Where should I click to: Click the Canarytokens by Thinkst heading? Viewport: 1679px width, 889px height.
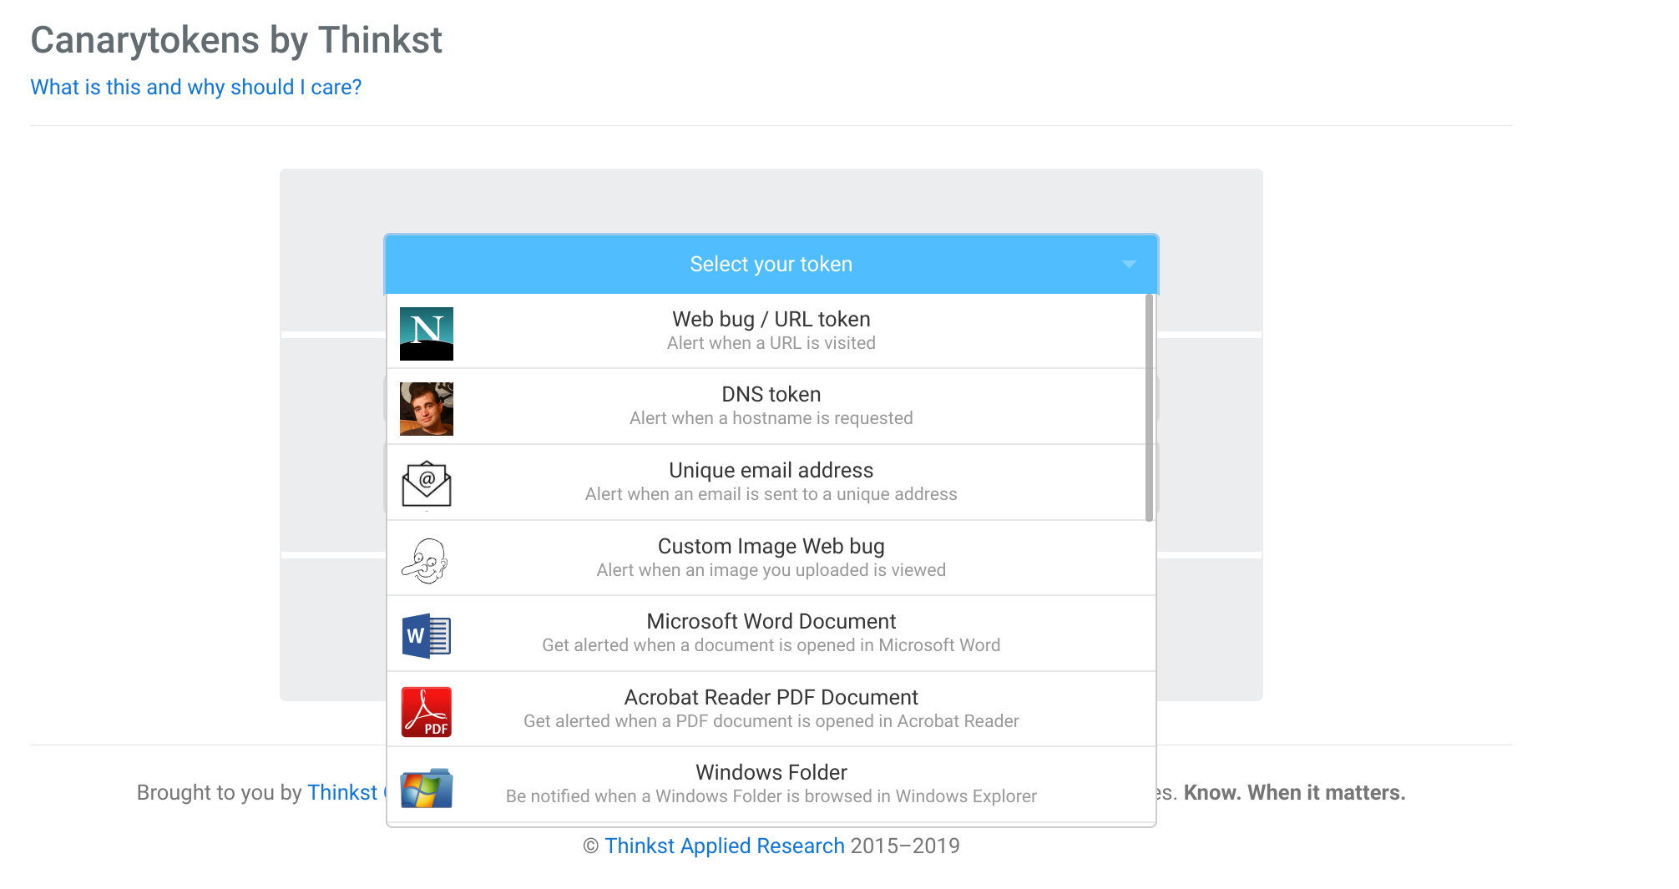pos(236,40)
